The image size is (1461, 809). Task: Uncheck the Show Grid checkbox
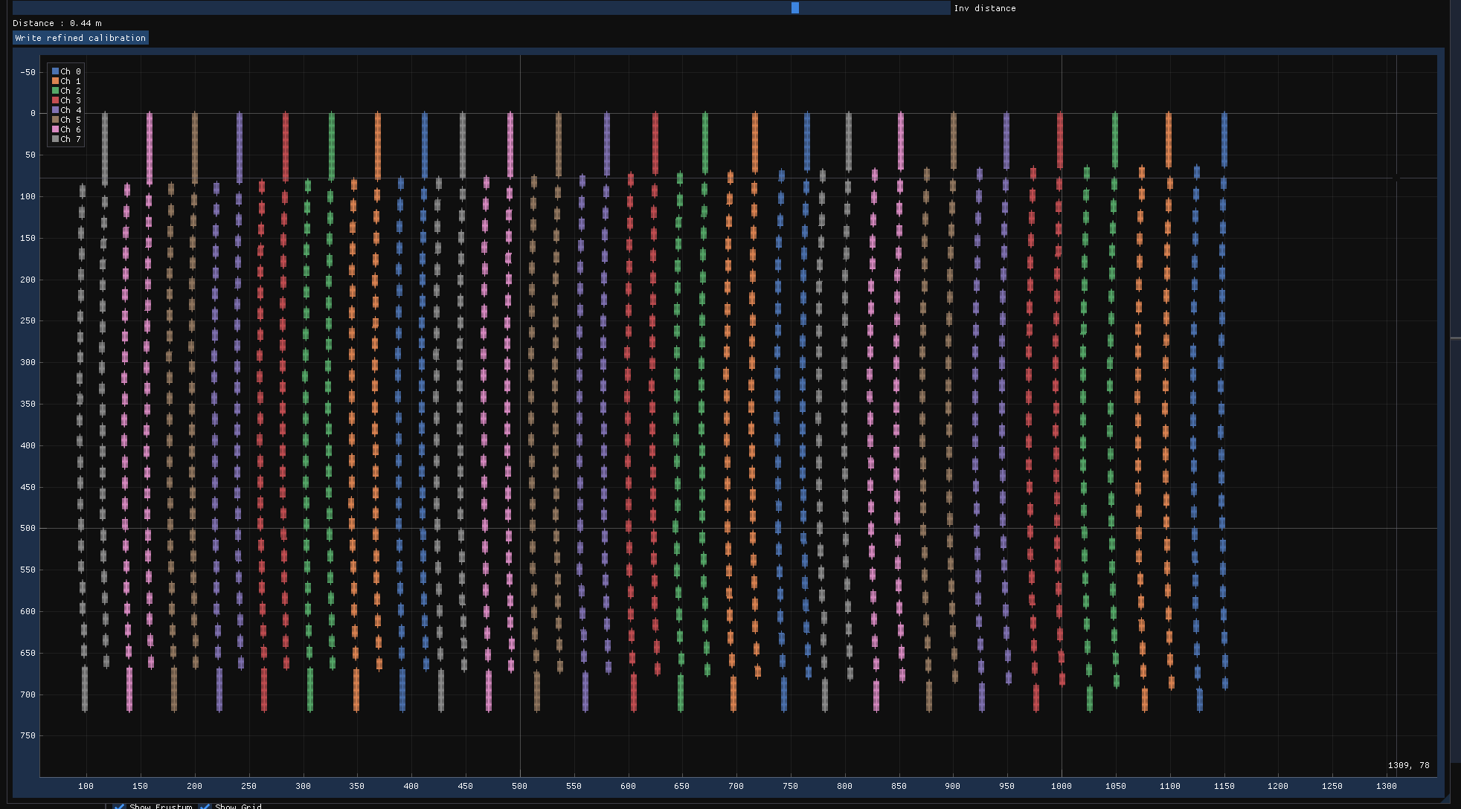point(205,806)
